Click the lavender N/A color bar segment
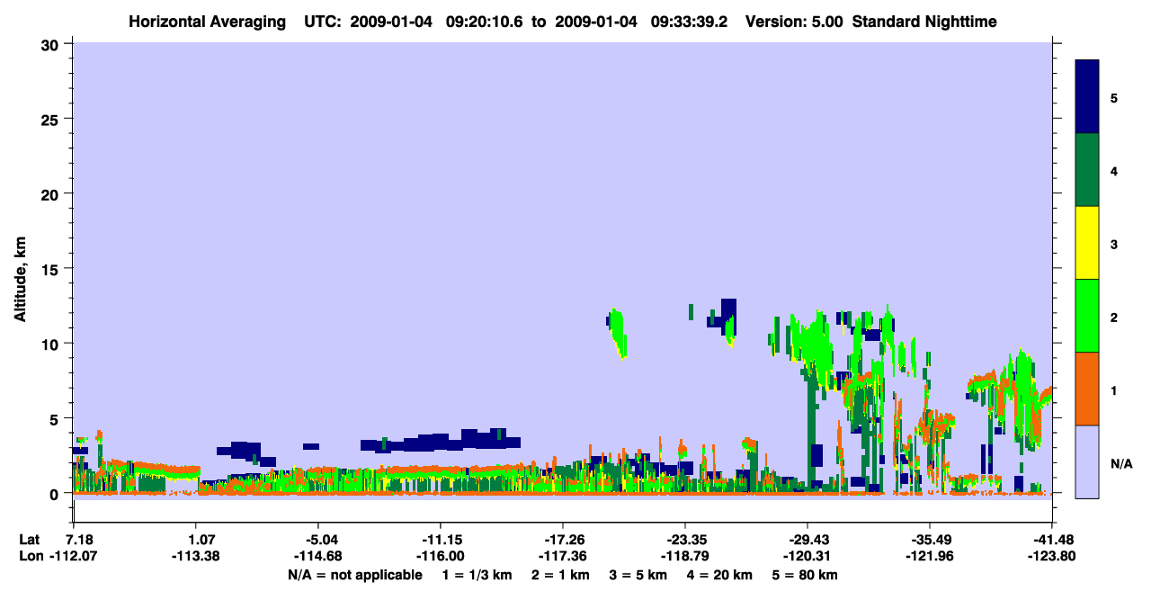 click(x=1087, y=461)
